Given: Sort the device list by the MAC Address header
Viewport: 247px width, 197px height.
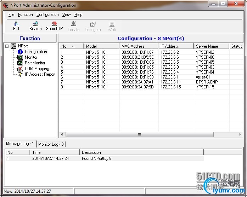Looking at the screenshot, I should coord(139,46).
